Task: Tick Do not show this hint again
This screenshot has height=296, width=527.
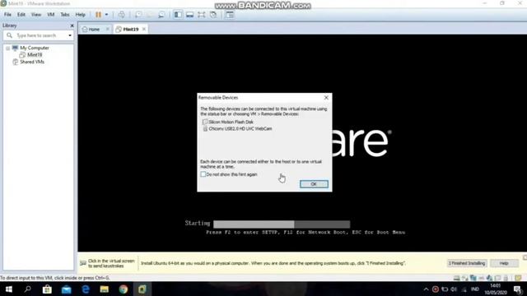Action: click(203, 174)
